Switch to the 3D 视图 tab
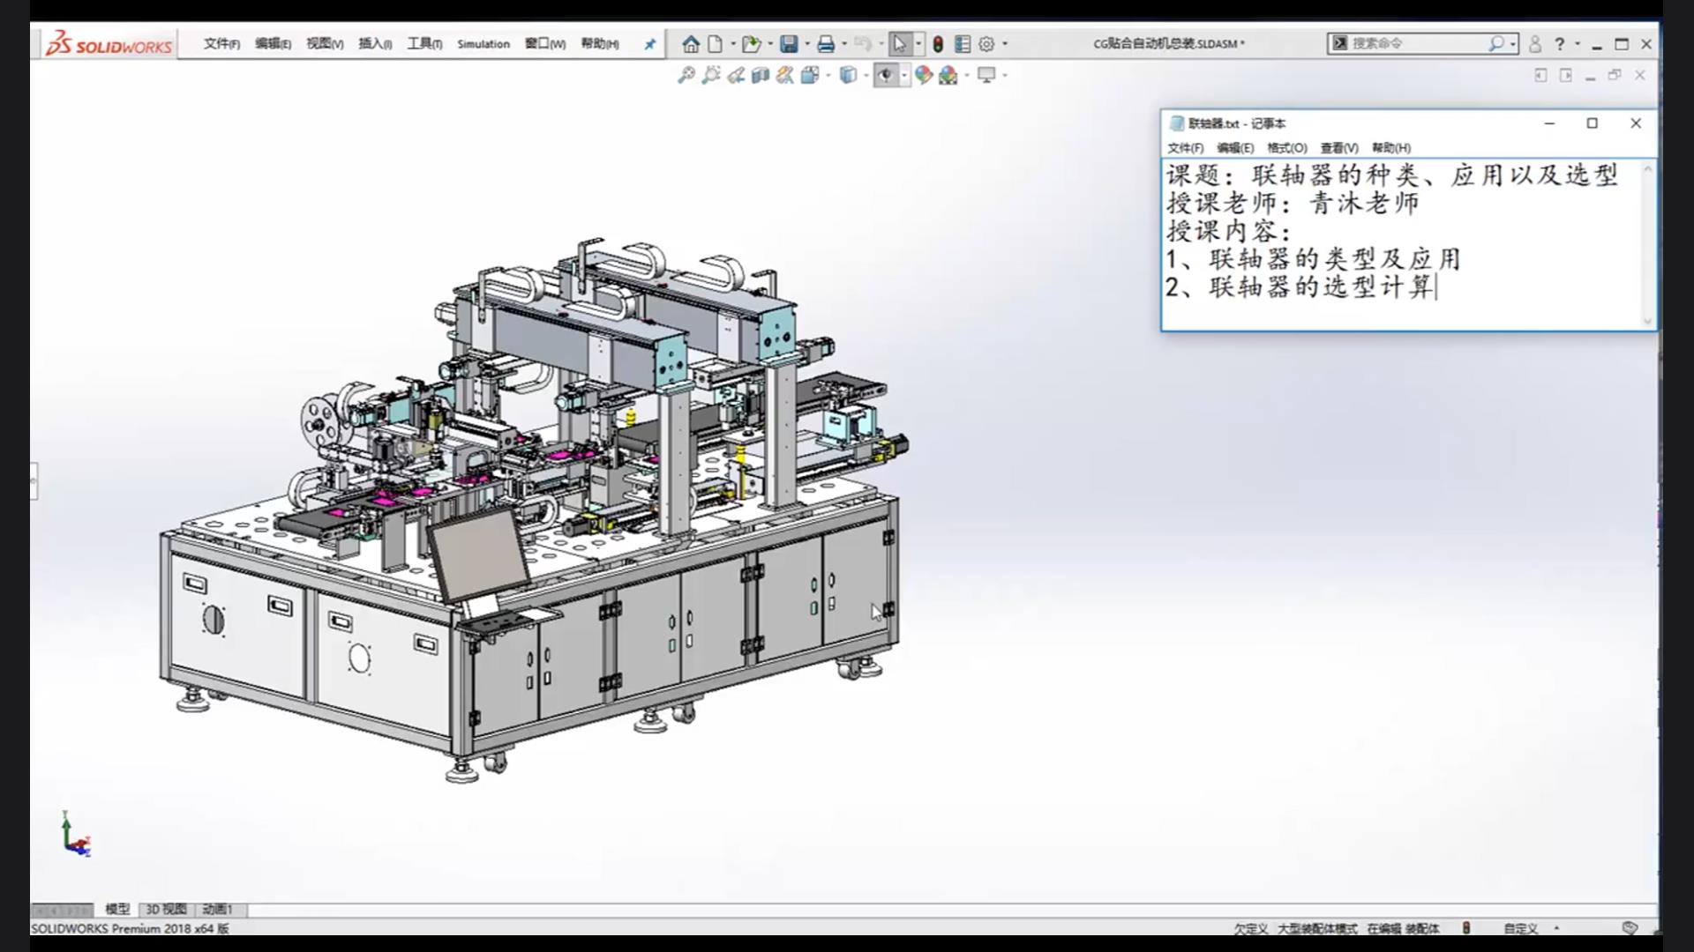 [x=166, y=909]
